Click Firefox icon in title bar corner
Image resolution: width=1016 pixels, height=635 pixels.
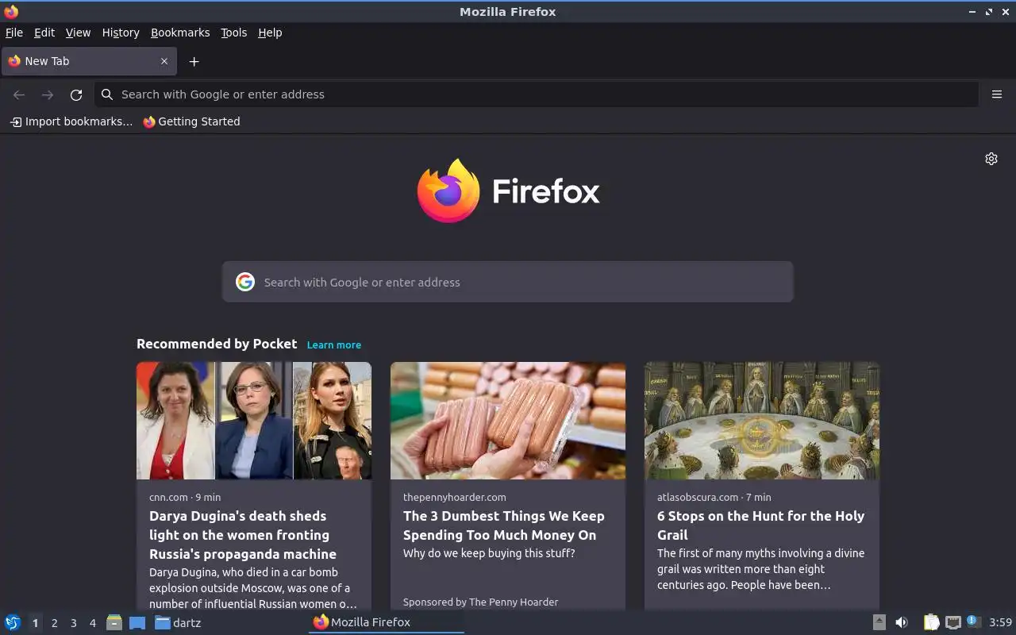(x=11, y=11)
